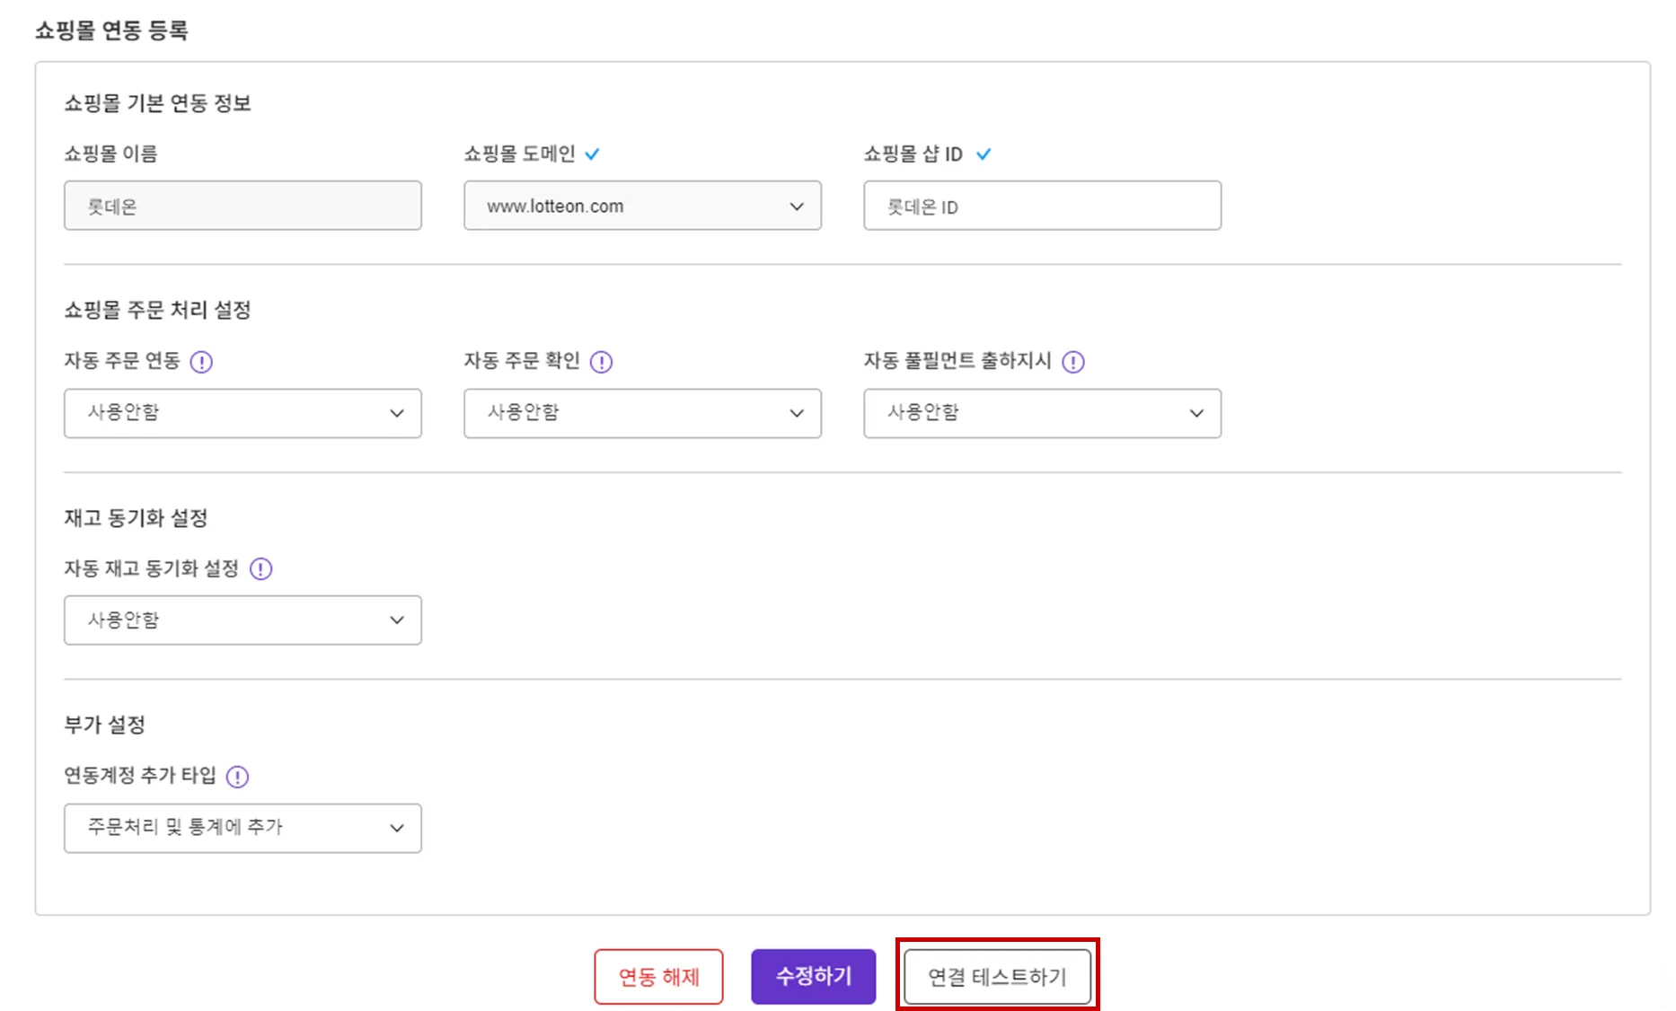Click the 쇼핑몰 샵 ID input field
Image resolution: width=1676 pixels, height=1011 pixels.
(x=1042, y=206)
